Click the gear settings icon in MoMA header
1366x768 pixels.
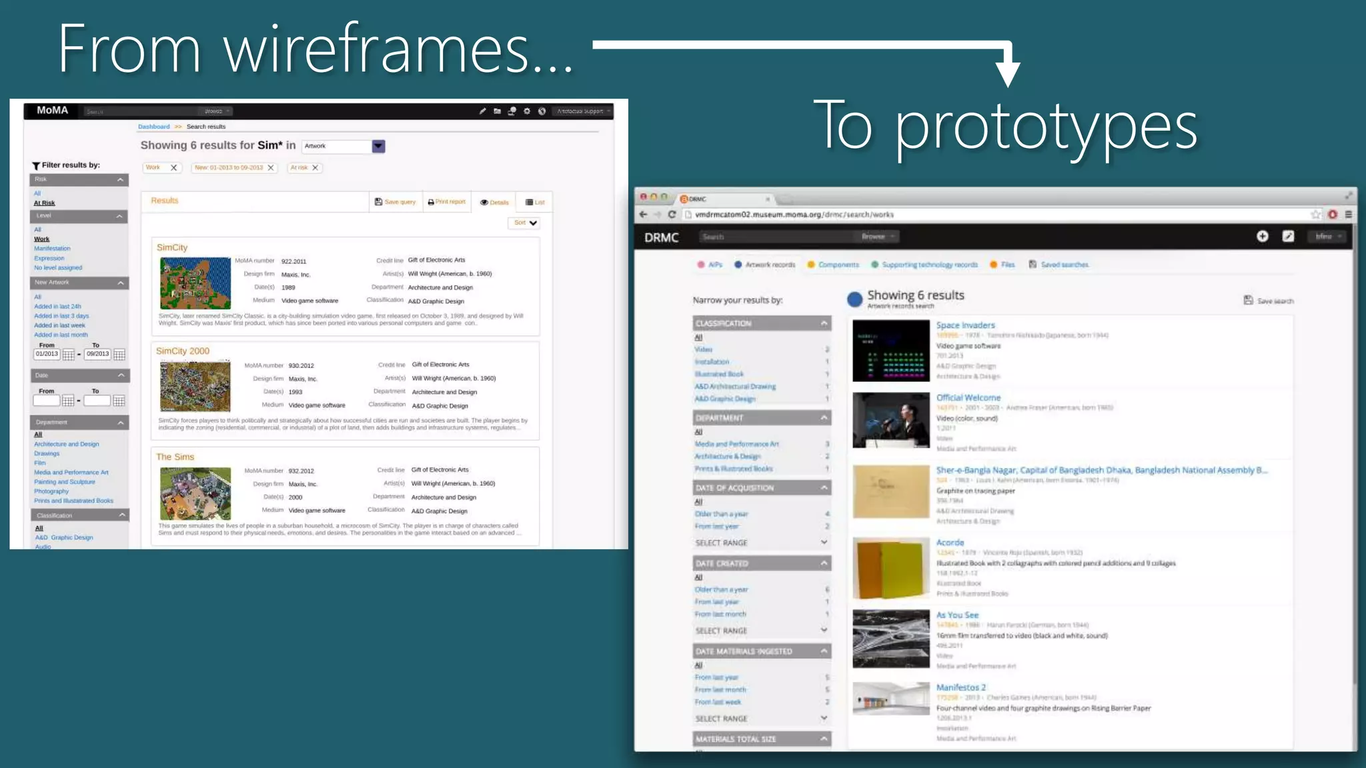527,111
